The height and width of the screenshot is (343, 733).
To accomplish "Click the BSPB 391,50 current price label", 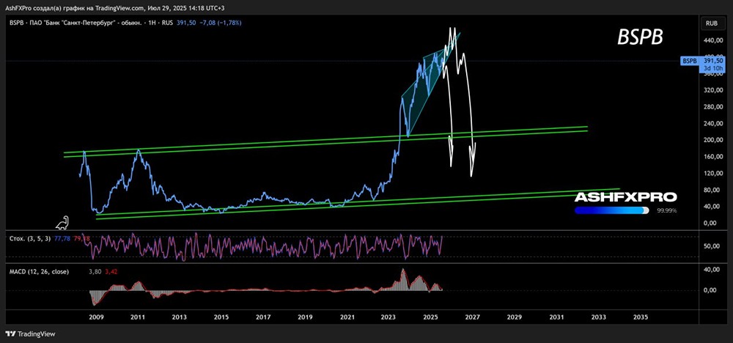I will (703, 61).
